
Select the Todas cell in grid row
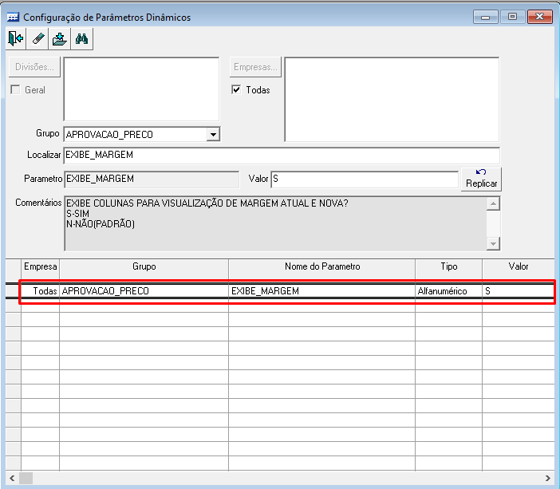point(41,291)
